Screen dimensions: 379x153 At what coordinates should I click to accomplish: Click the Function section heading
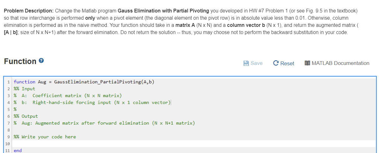tap(20, 62)
